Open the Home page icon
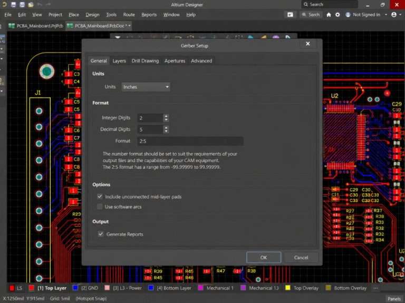405x303 pixels. (329, 15)
